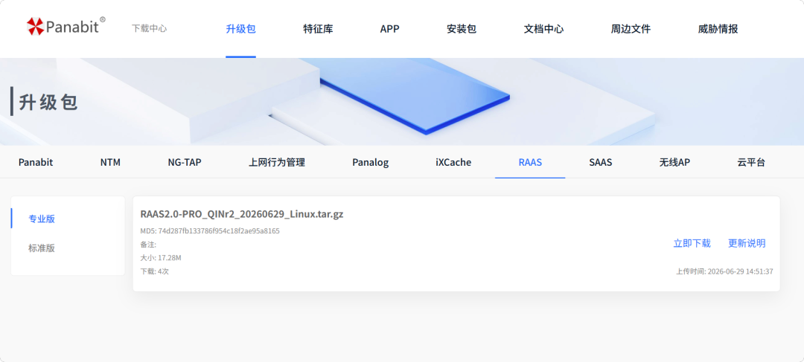Go to the APP navigation item
The height and width of the screenshot is (362, 804).
pyautogui.click(x=389, y=29)
